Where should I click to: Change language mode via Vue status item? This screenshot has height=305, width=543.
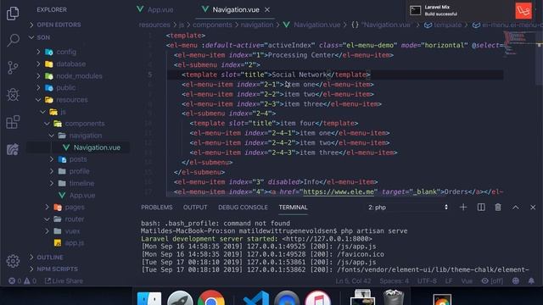[x=467, y=280]
